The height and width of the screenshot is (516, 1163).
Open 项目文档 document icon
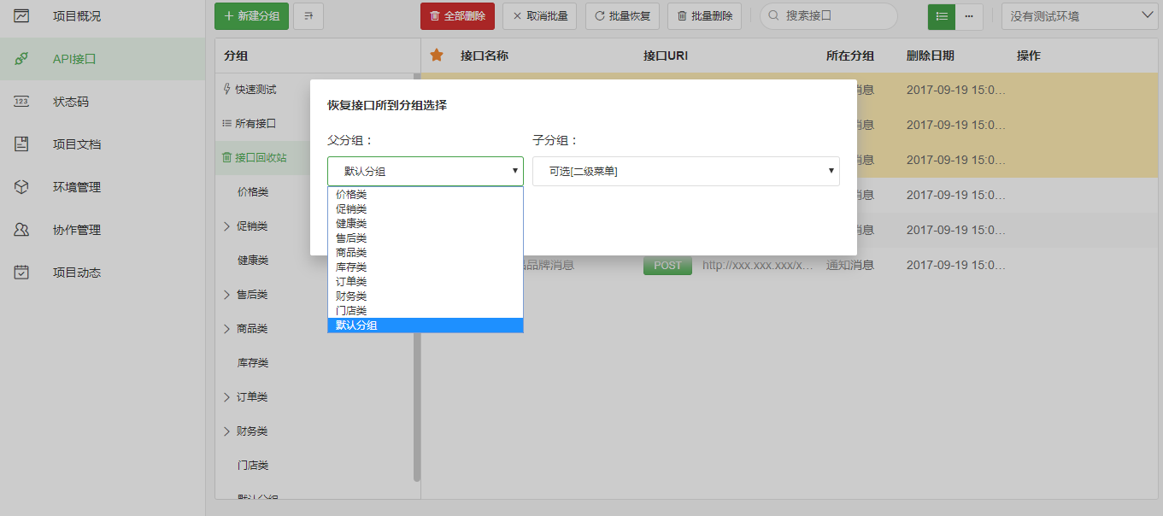[x=21, y=144]
